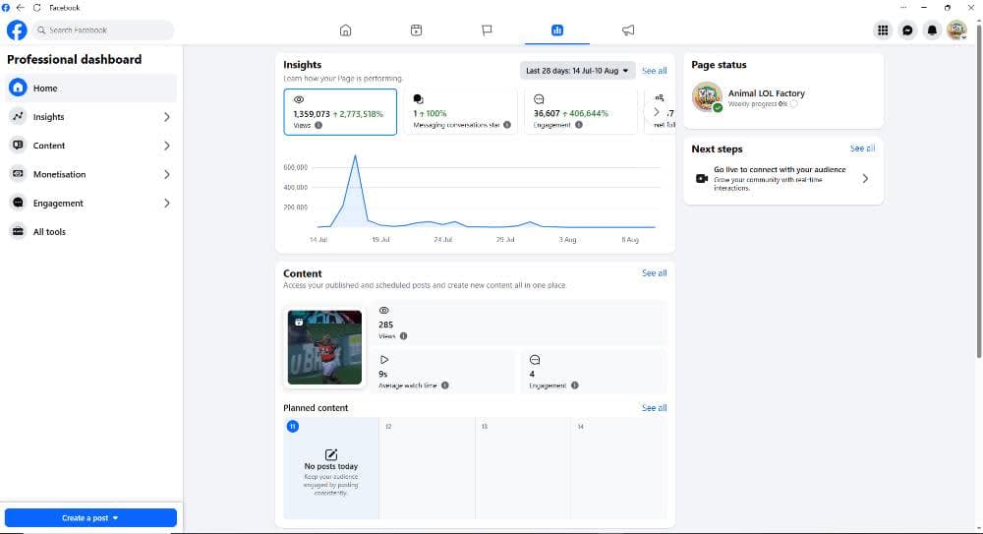Open browser more options ellipsis
This screenshot has width=983, height=534.
point(903,8)
